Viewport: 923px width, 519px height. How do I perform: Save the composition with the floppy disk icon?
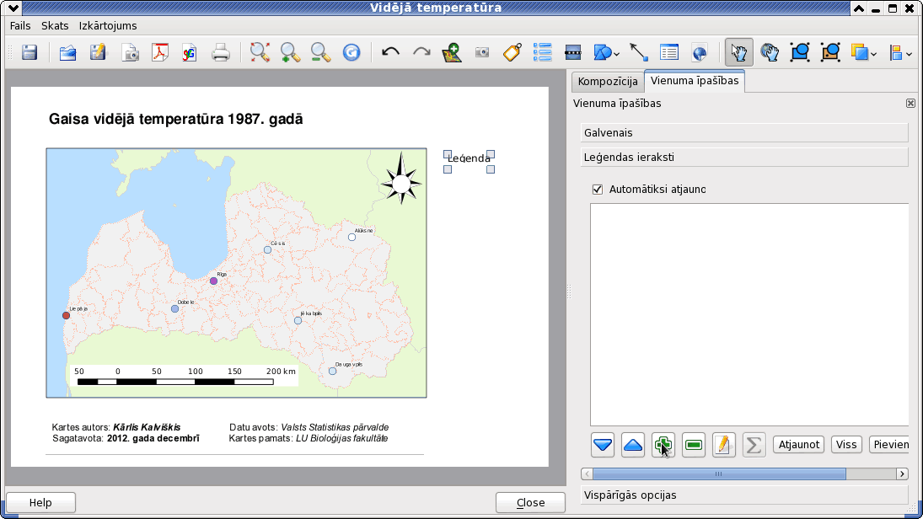(x=30, y=52)
